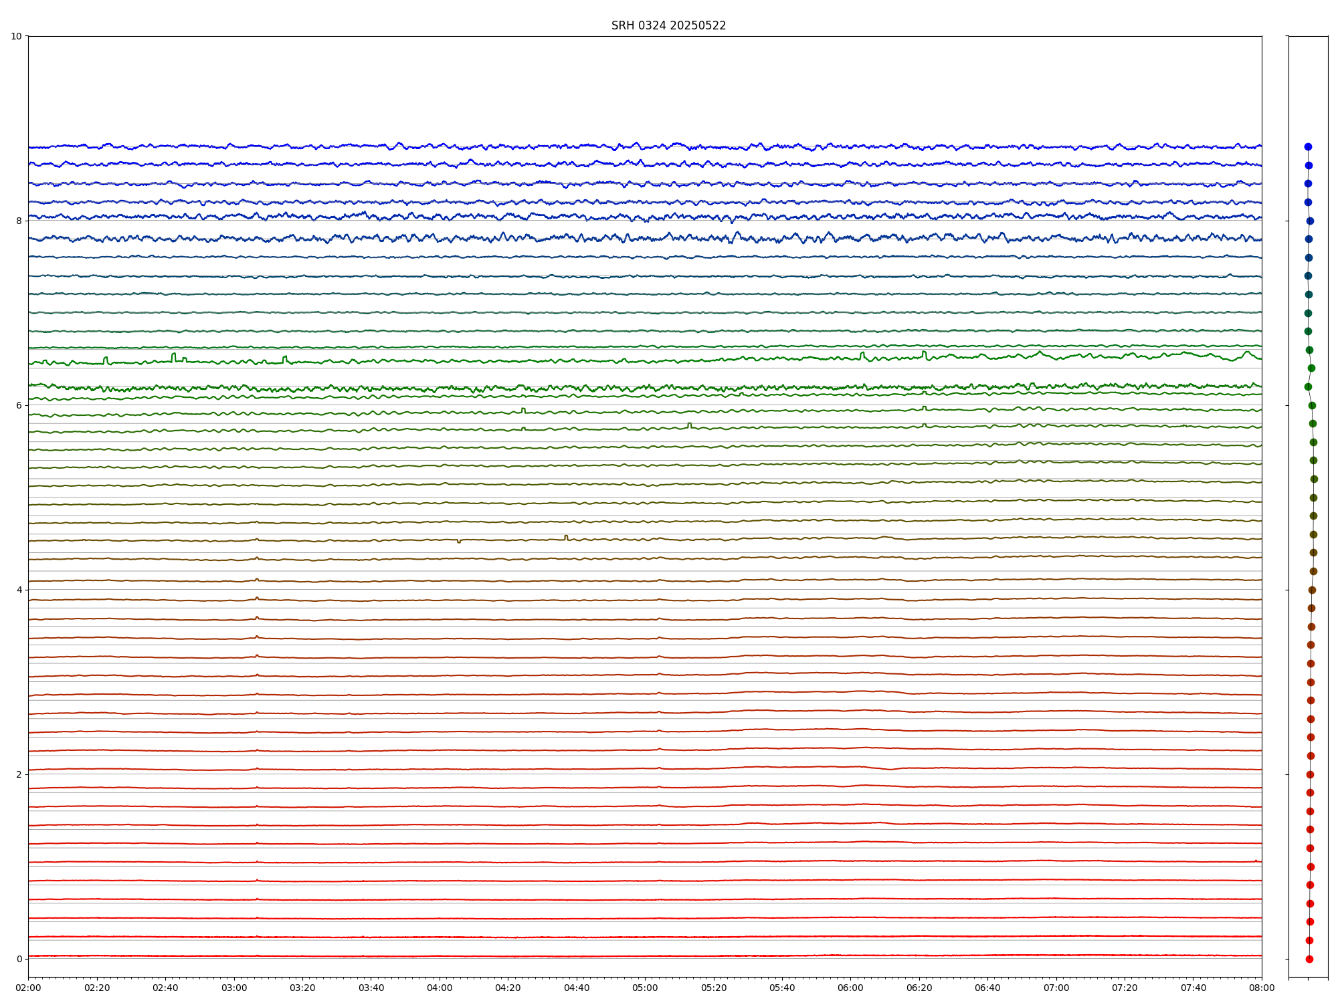
Task: Click the x-axis label 03:20
Action: point(302,988)
